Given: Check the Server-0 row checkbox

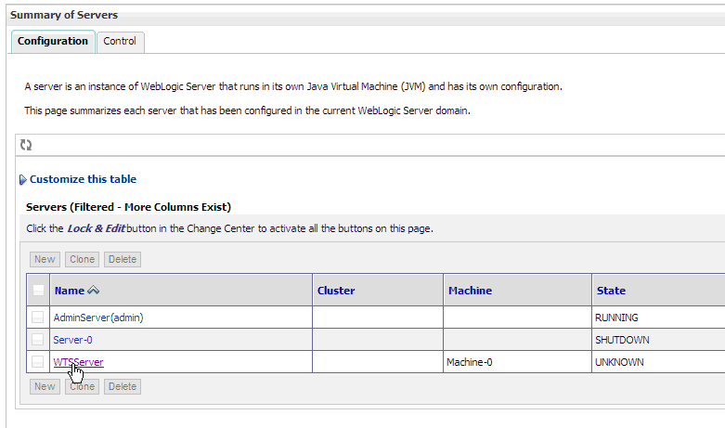Looking at the screenshot, I should [x=37, y=339].
